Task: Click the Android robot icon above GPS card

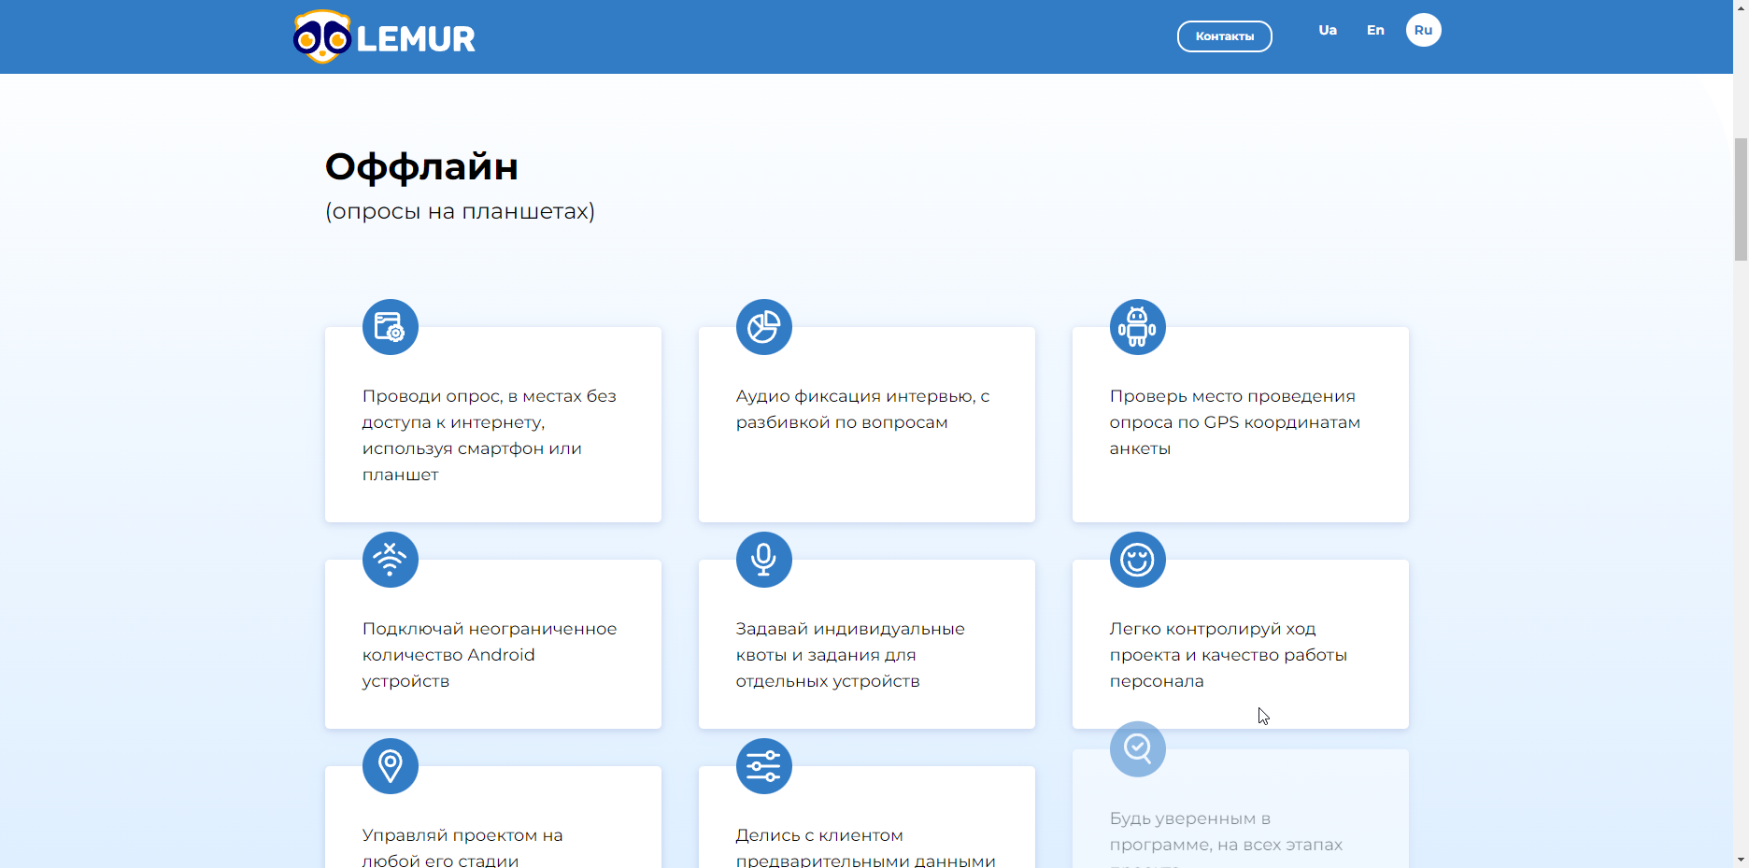Action: 1138,327
